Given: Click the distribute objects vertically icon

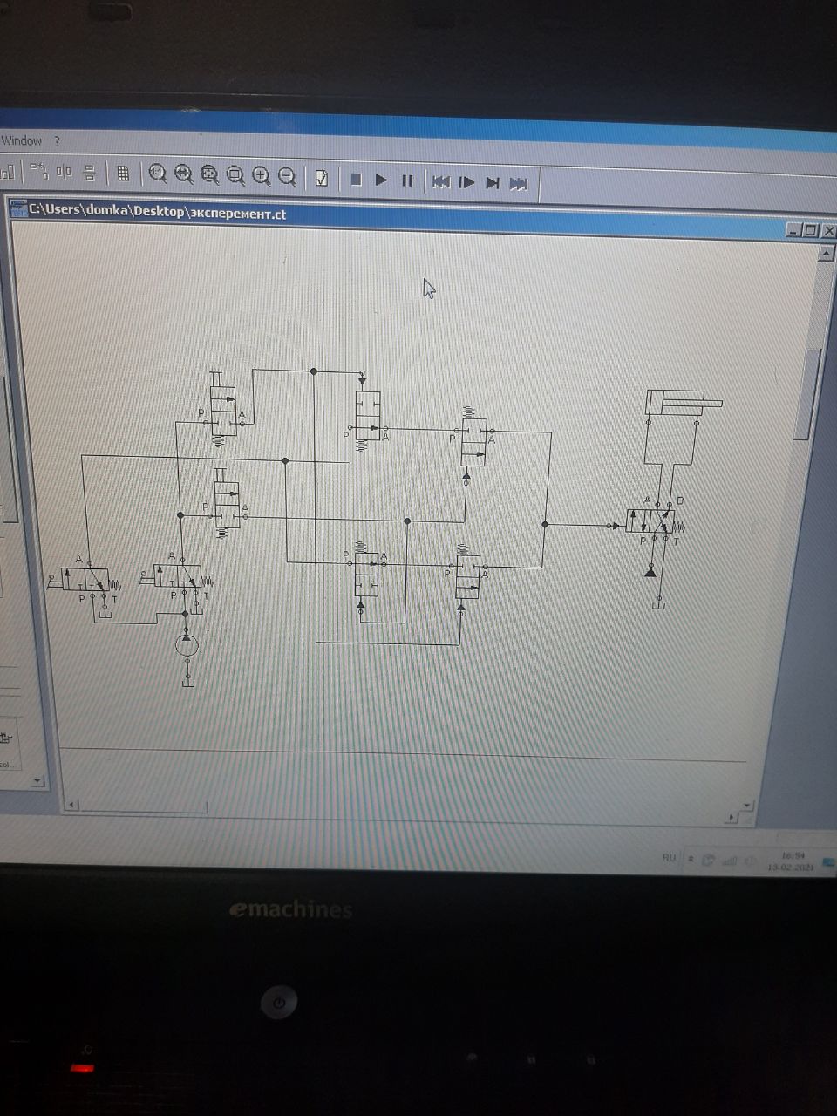Looking at the screenshot, I should [x=89, y=173].
